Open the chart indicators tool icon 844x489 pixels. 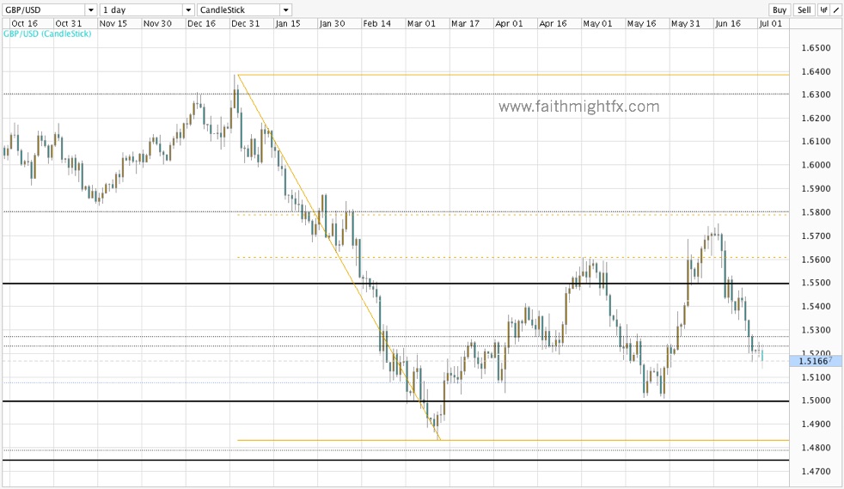pyautogui.click(x=823, y=9)
